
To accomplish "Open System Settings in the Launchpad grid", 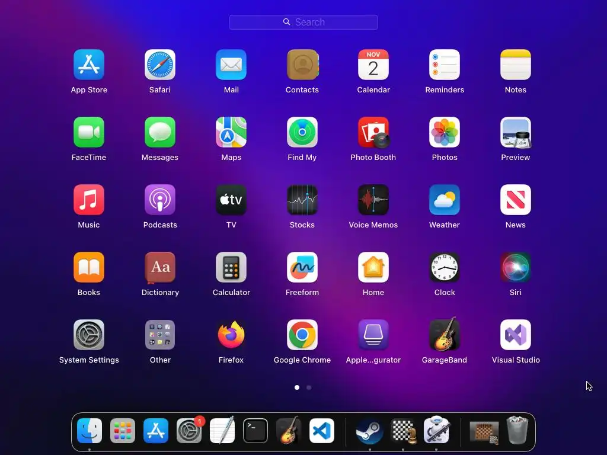I will point(89,335).
